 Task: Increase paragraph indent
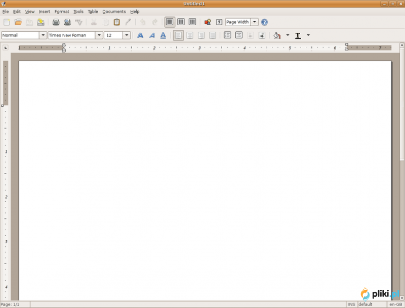coord(262,35)
